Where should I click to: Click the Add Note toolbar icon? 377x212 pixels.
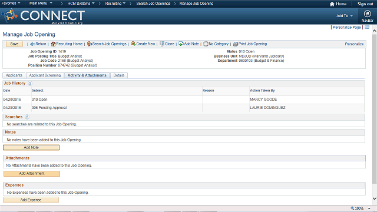point(181,44)
